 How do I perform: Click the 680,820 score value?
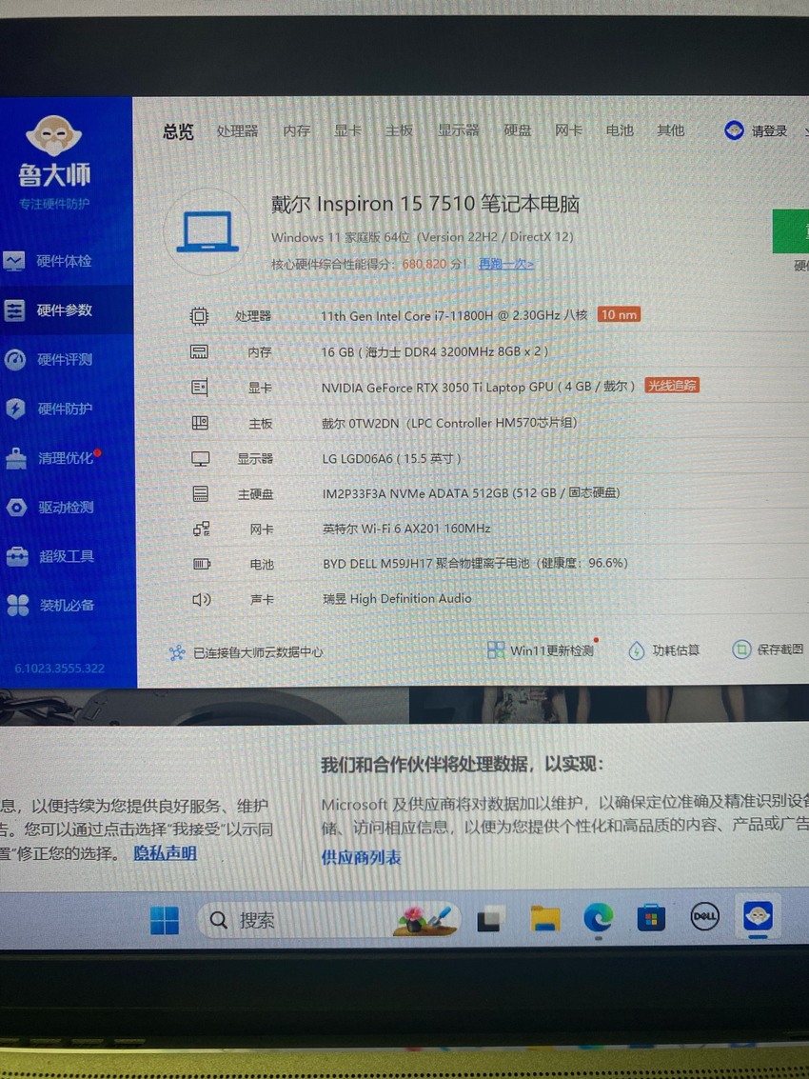pos(424,264)
